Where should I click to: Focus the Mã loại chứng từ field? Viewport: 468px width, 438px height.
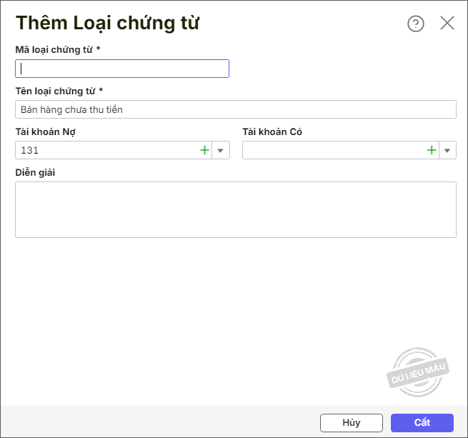point(122,69)
